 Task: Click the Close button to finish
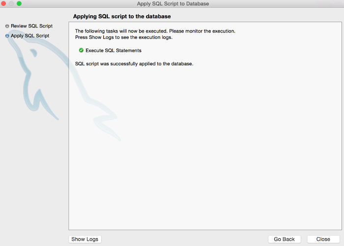point(323,239)
